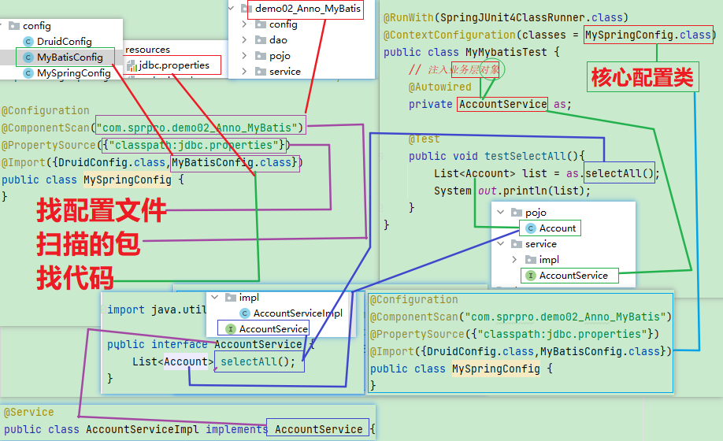Expand collapsed service node below pojo
The height and width of the screenshot is (441, 723).
click(244, 72)
